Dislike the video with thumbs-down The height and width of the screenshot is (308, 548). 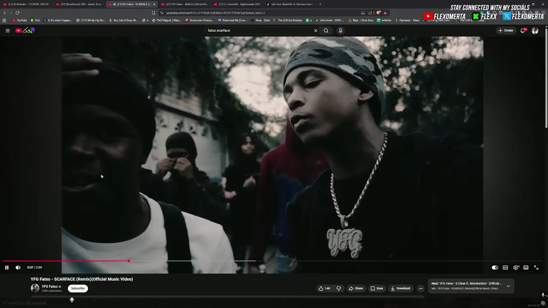click(339, 288)
